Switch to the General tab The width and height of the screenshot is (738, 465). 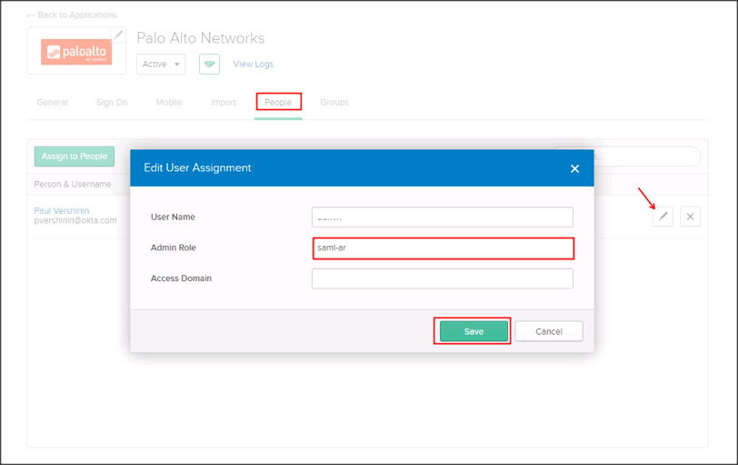[x=52, y=103]
